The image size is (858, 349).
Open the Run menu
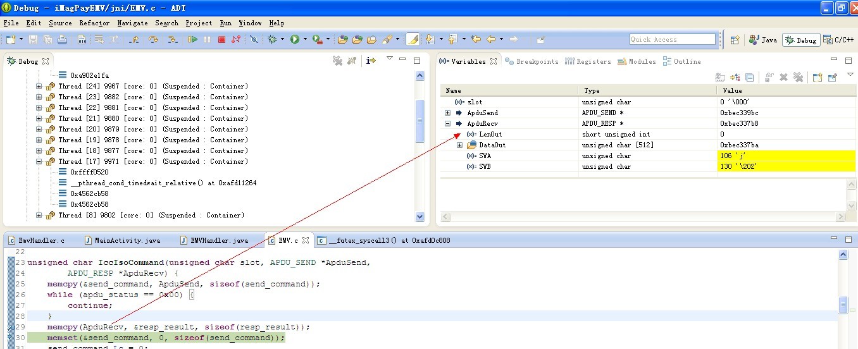[x=226, y=23]
